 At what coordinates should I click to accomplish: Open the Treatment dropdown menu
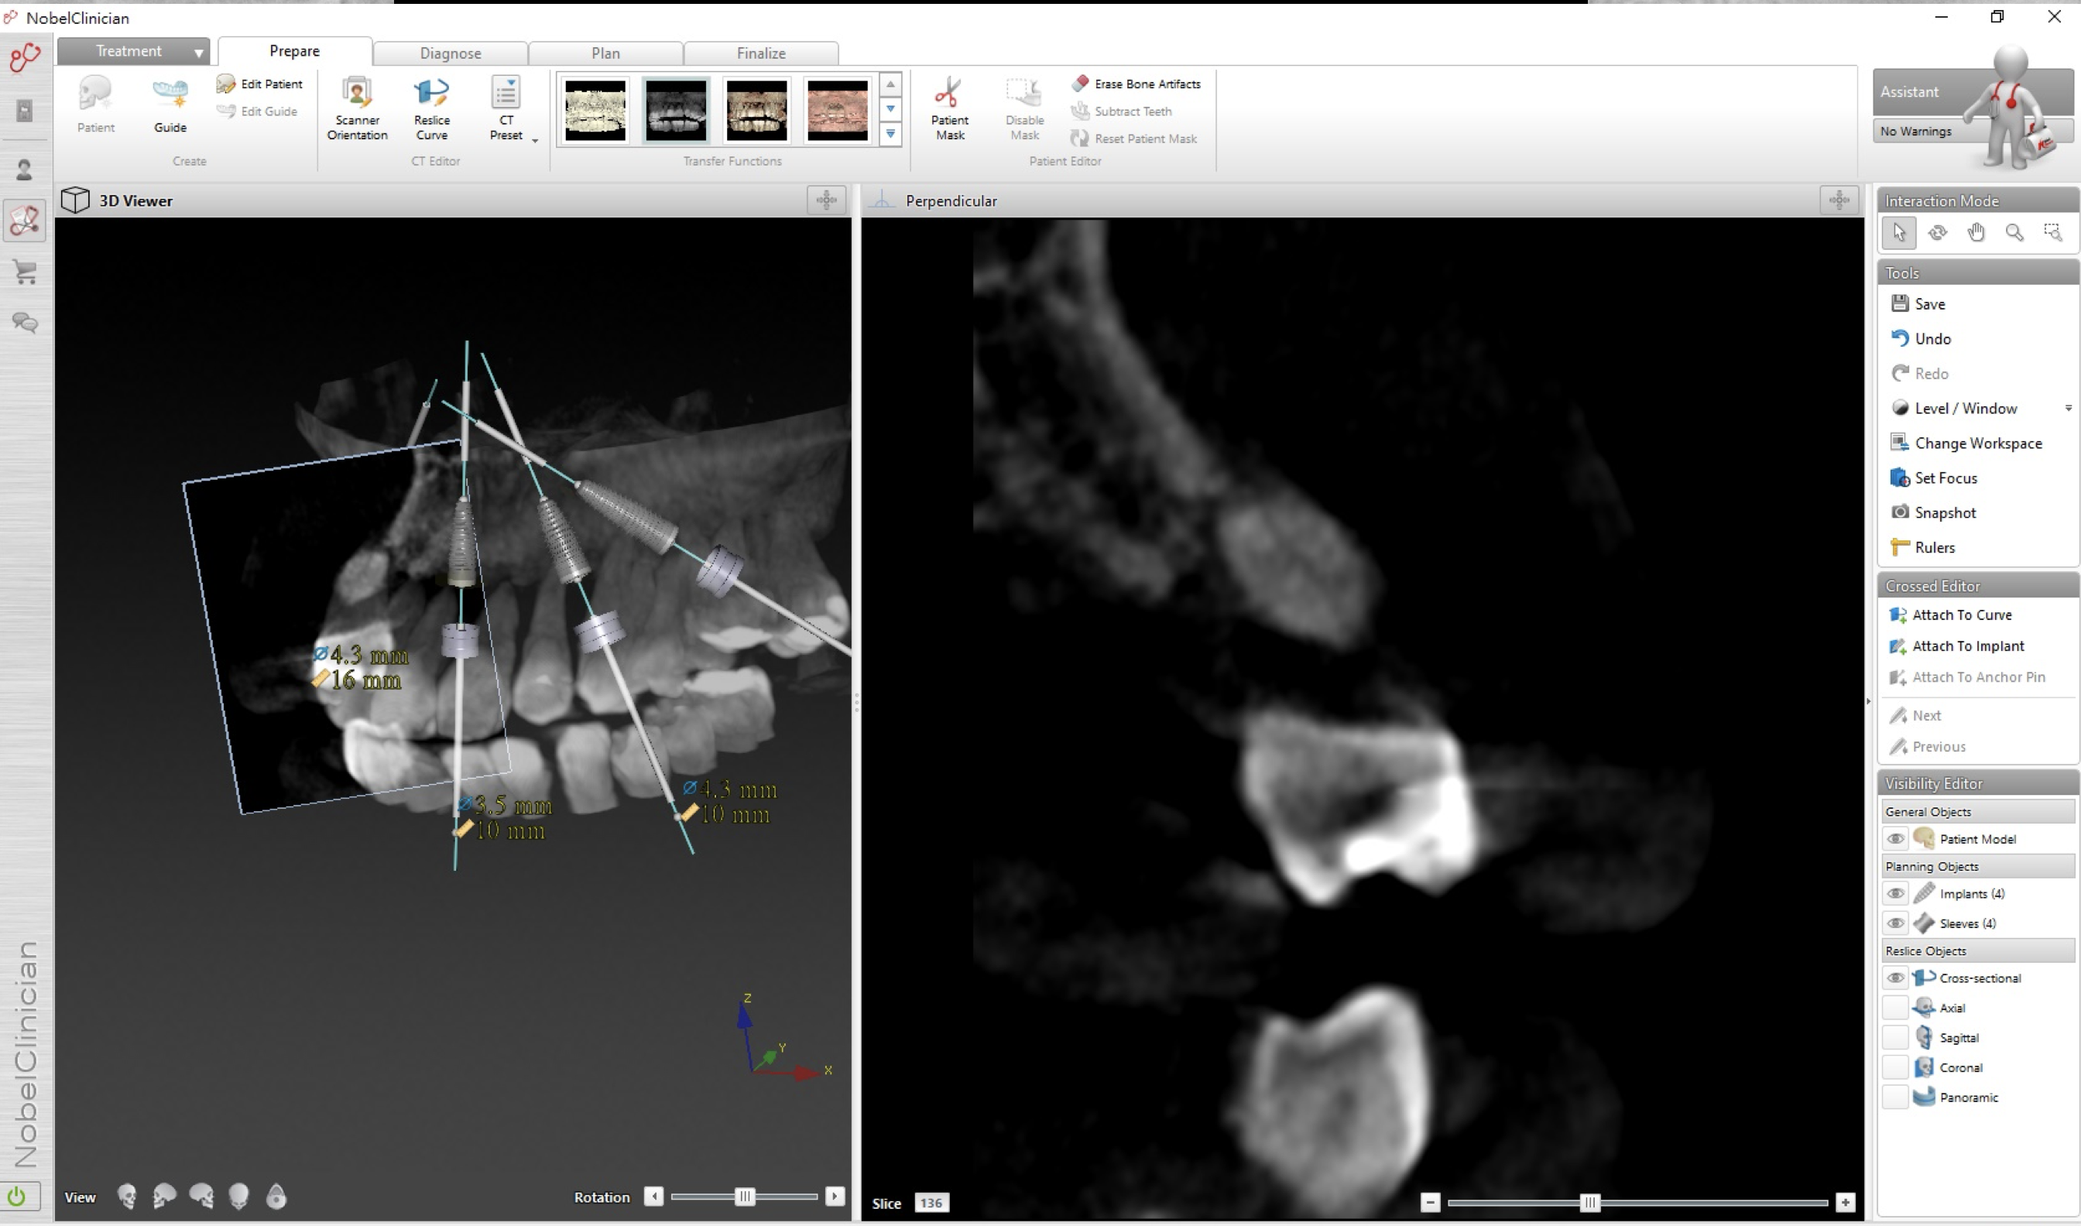pyautogui.click(x=133, y=51)
